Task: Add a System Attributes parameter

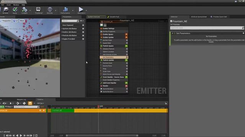Action: 83,29
